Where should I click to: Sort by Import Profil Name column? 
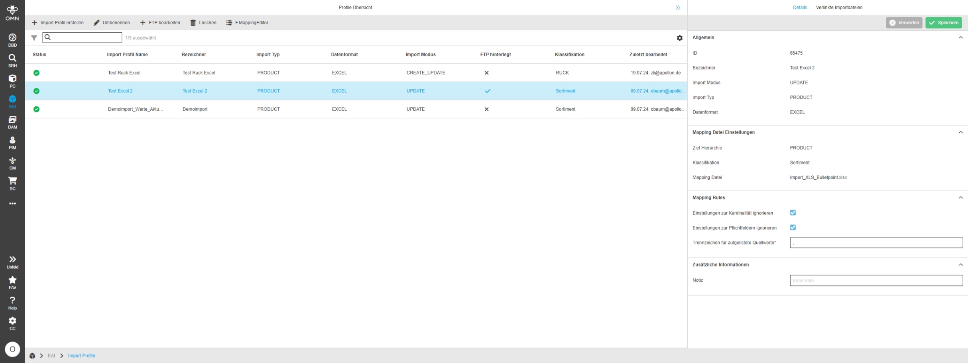(127, 55)
